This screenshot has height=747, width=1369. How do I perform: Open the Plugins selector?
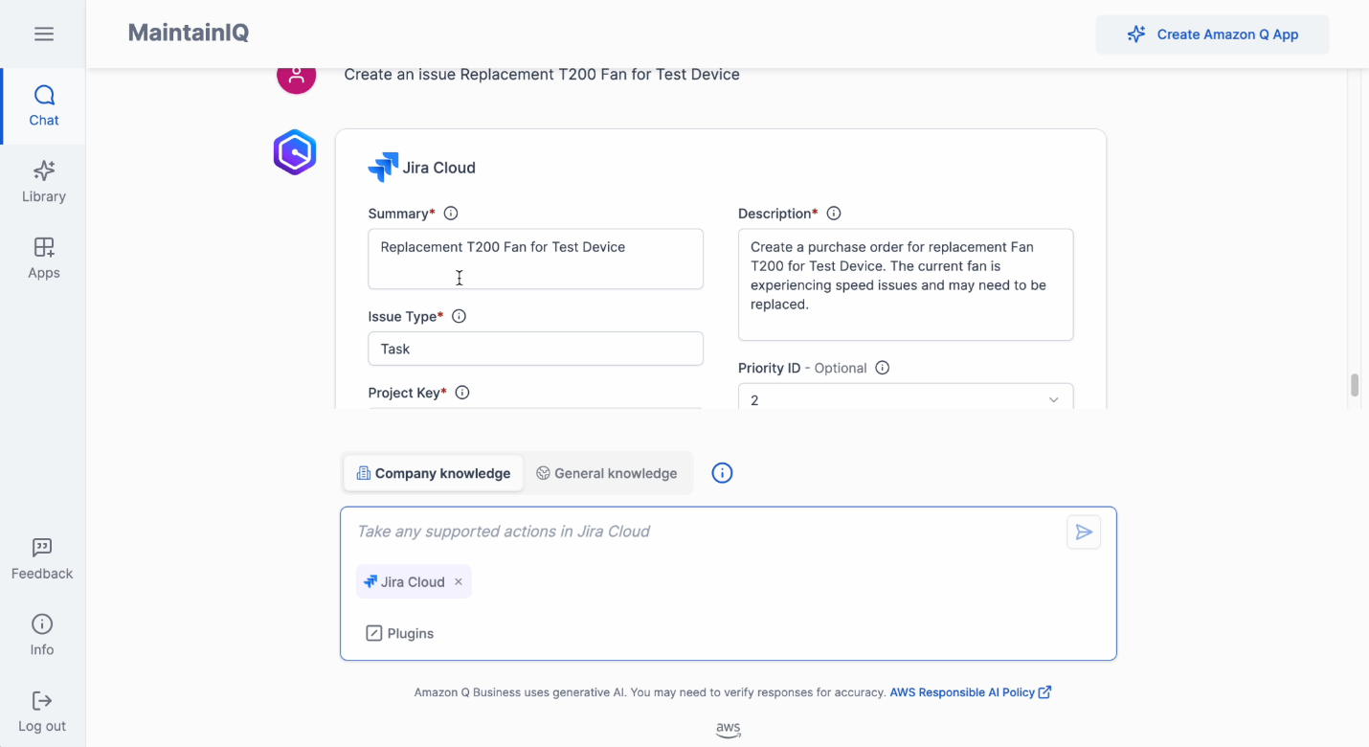[400, 634]
